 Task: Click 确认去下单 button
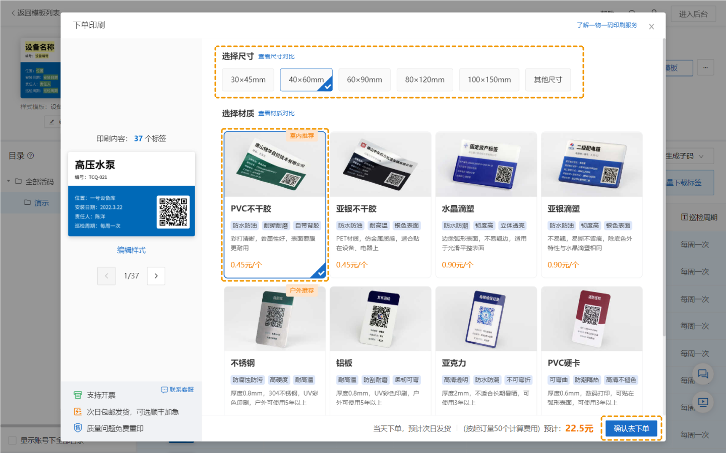pos(631,428)
